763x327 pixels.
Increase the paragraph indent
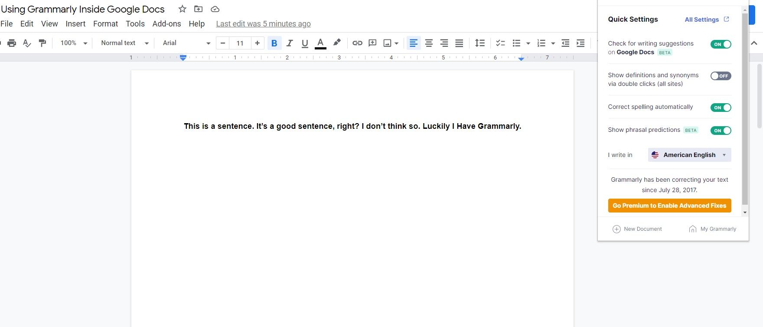tap(580, 43)
